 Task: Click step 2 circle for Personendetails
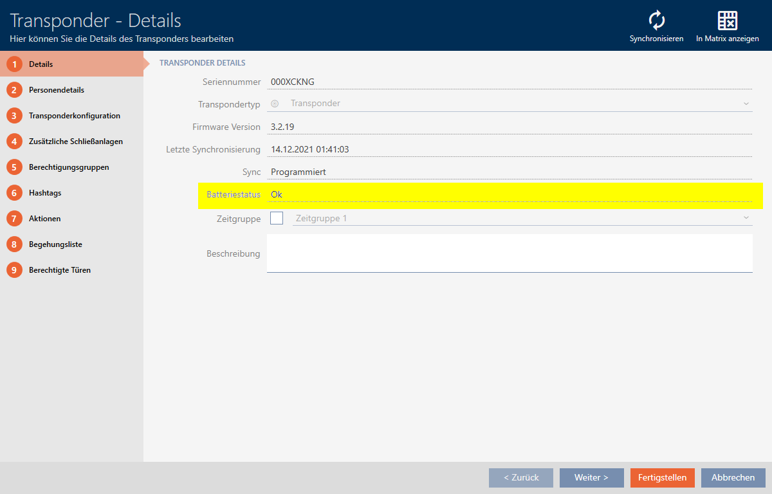(x=14, y=90)
